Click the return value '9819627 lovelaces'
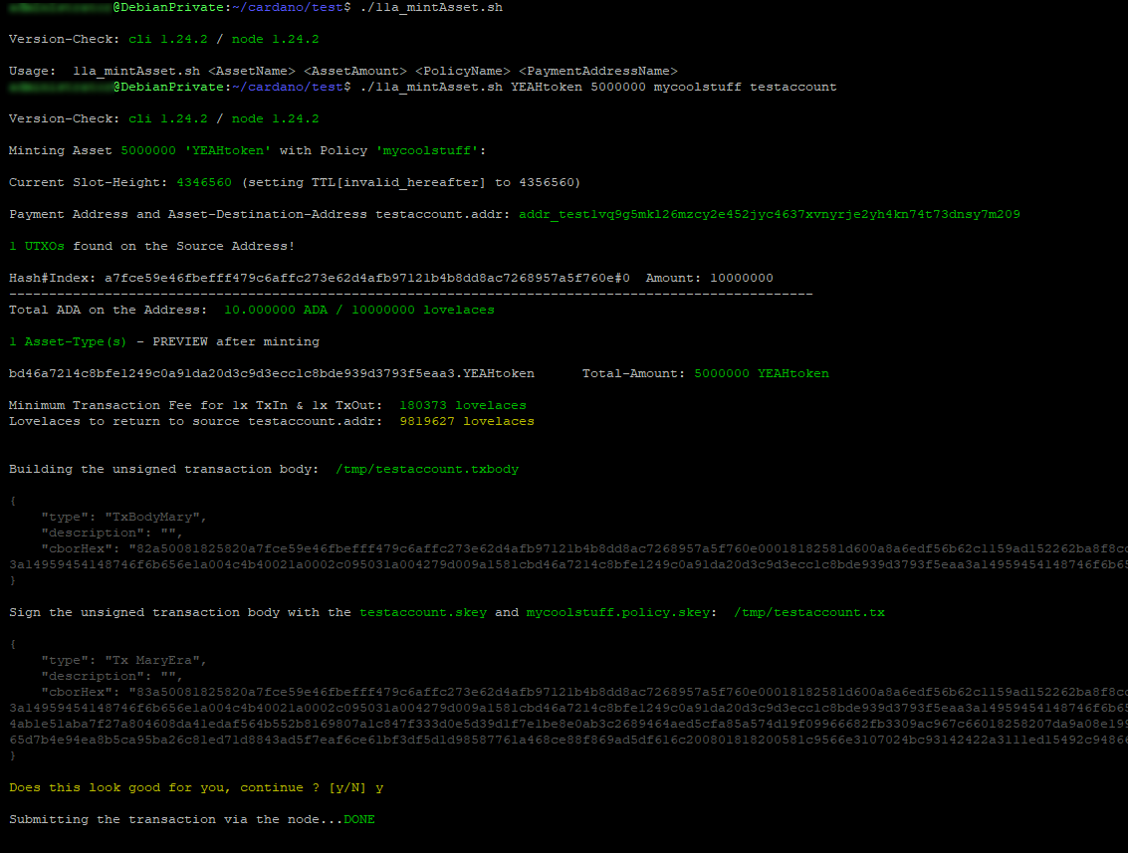The width and height of the screenshot is (1128, 853). (467, 421)
